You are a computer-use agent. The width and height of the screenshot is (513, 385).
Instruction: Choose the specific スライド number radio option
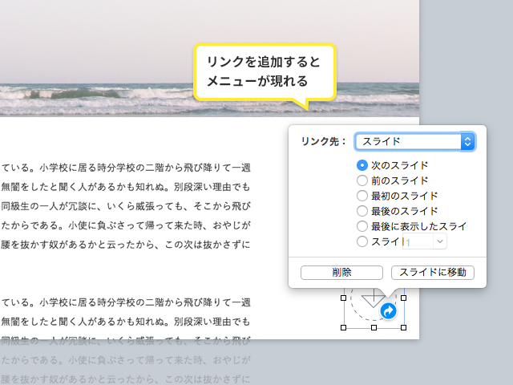[362, 241]
